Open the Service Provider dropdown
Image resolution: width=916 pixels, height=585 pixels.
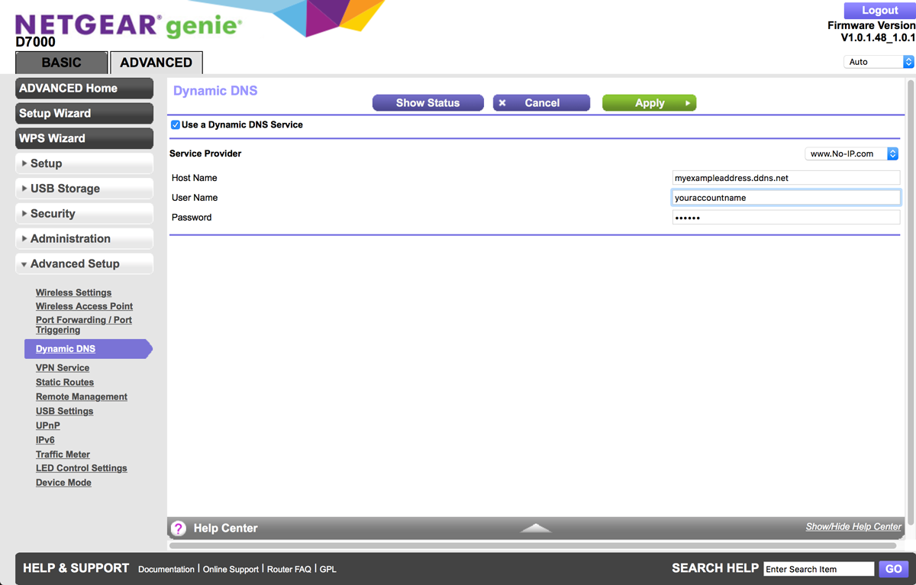point(851,154)
